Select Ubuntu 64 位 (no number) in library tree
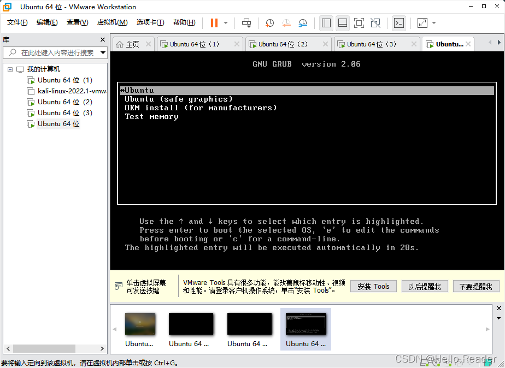This screenshot has width=505, height=368. [x=58, y=124]
